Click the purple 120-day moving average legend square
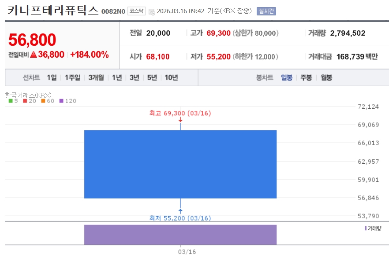389x261 pixels. pyautogui.click(x=61, y=101)
